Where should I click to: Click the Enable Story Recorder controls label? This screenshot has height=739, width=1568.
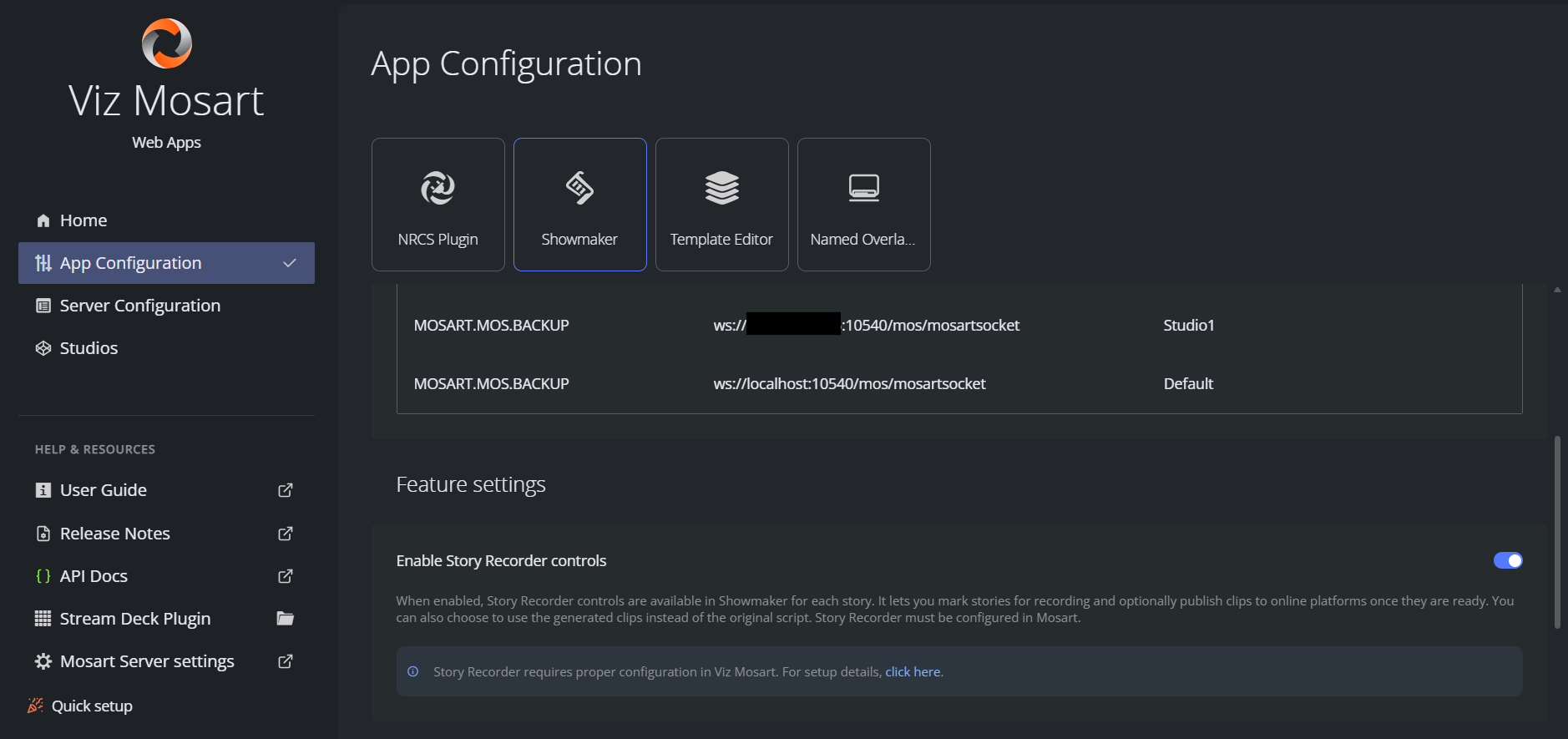(x=501, y=561)
